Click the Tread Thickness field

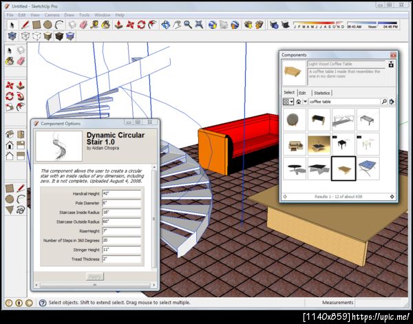(122, 259)
